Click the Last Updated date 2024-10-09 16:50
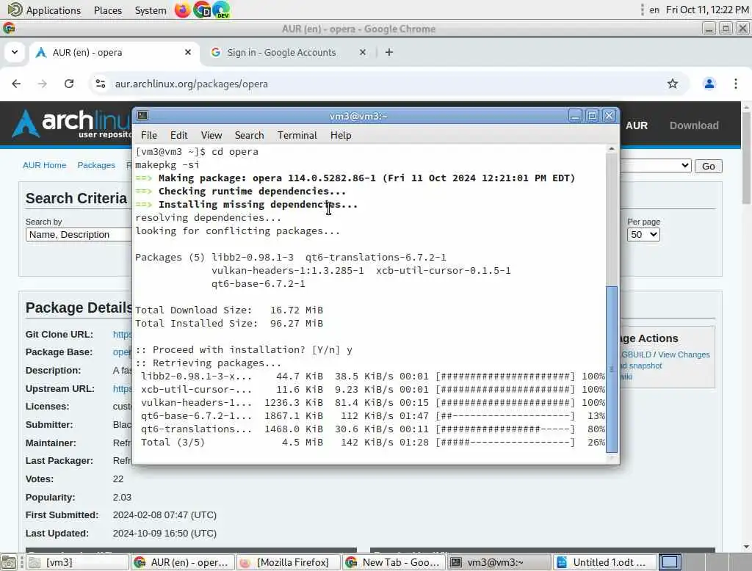The width and height of the screenshot is (752, 571). tap(164, 533)
